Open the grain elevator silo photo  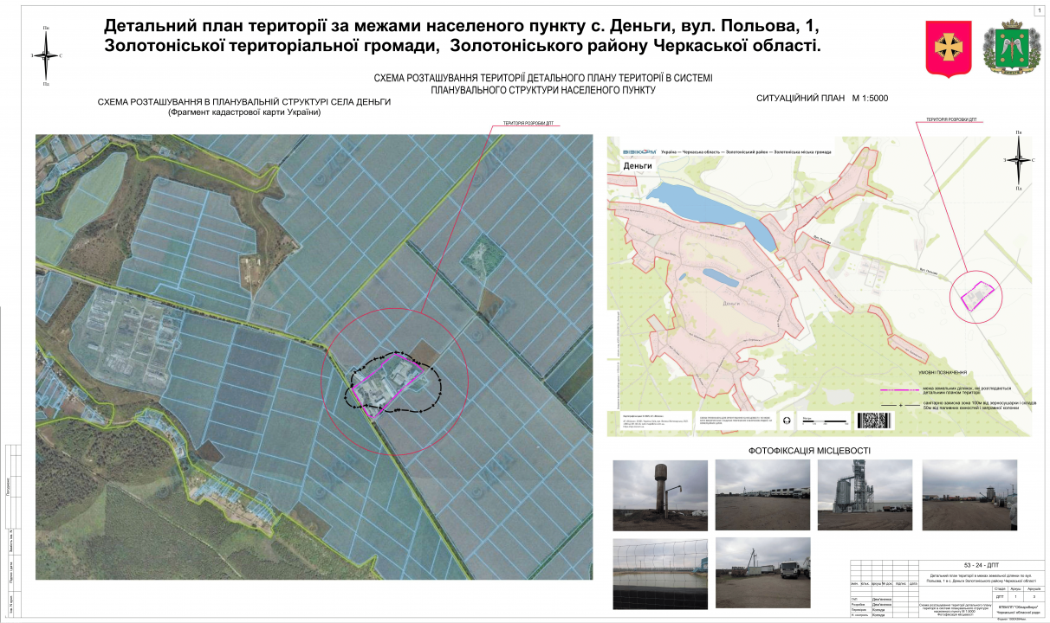point(864,496)
